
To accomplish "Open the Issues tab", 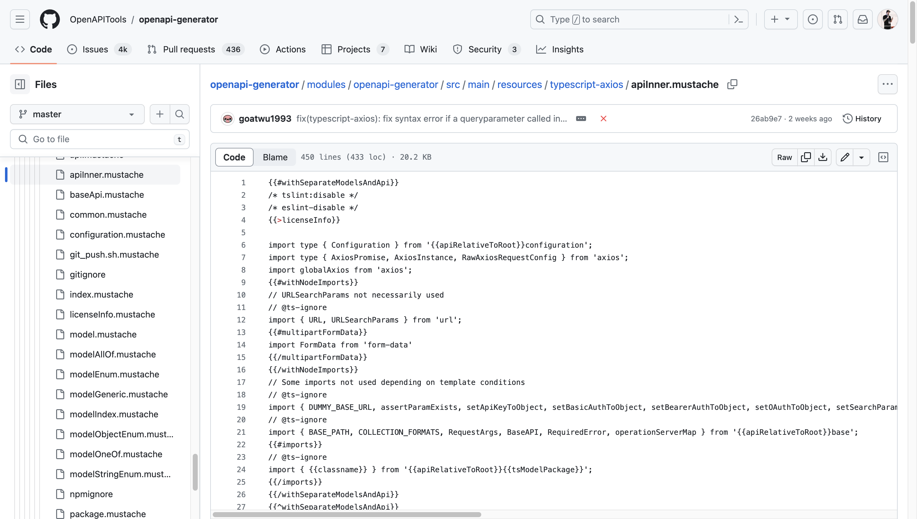I will 99,49.
